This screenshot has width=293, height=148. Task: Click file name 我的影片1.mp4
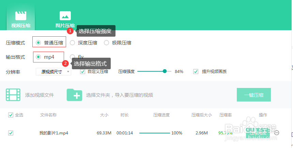(x=53, y=133)
